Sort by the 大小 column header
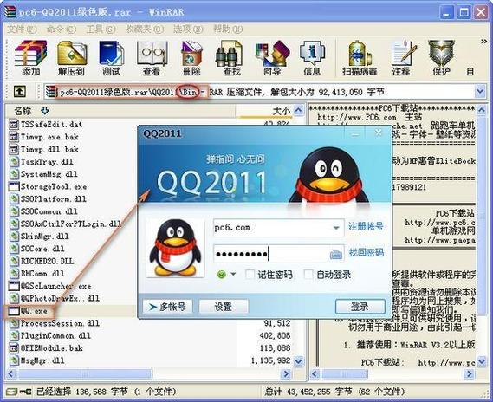This screenshot has height=402, width=493. click(281, 111)
